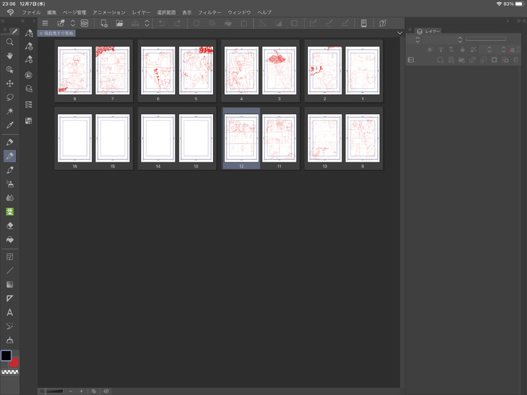Click the New file icon in command bar

click(104, 23)
